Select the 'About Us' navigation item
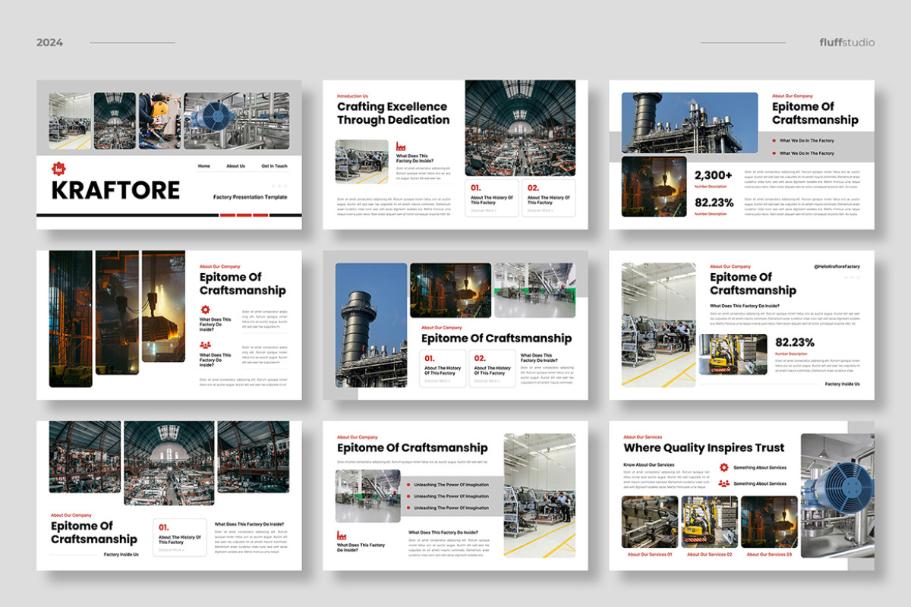 235,166
